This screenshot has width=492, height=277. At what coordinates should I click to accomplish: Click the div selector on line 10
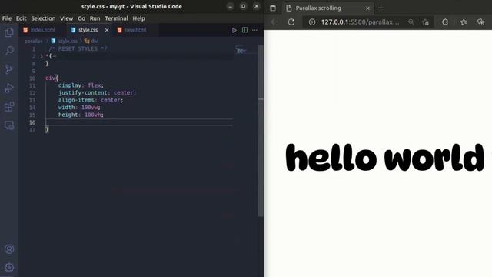click(x=50, y=78)
